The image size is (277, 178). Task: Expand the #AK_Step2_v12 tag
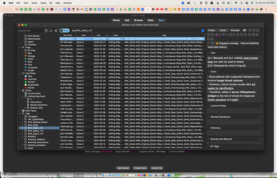point(22,131)
